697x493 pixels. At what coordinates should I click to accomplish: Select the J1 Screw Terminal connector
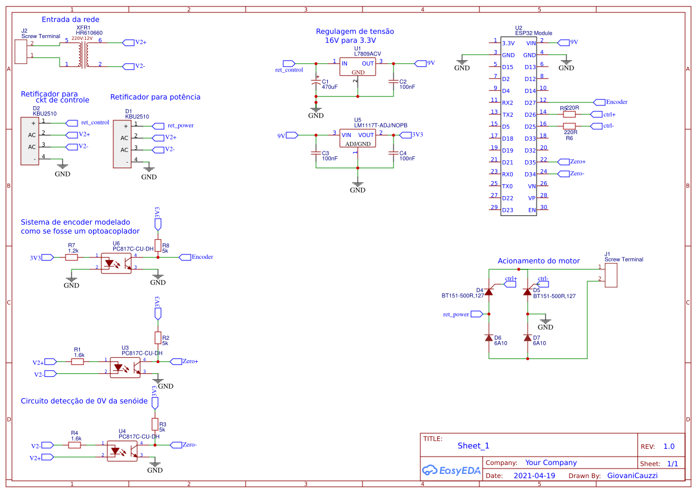tap(611, 275)
